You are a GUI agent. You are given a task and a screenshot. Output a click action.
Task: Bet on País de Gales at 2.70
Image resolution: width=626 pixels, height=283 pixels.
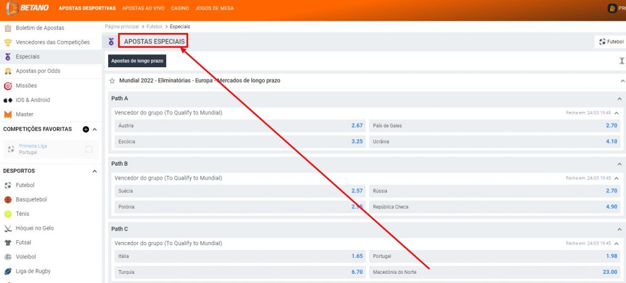[495, 126]
